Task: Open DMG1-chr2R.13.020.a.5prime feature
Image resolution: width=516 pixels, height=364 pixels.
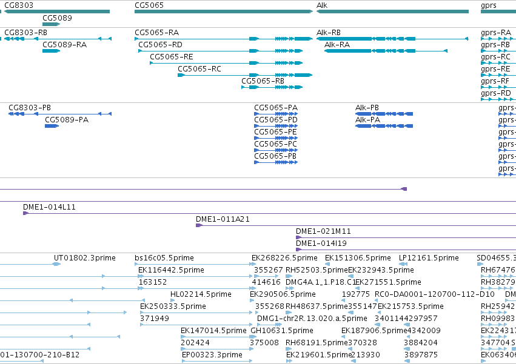Action: tap(312, 319)
